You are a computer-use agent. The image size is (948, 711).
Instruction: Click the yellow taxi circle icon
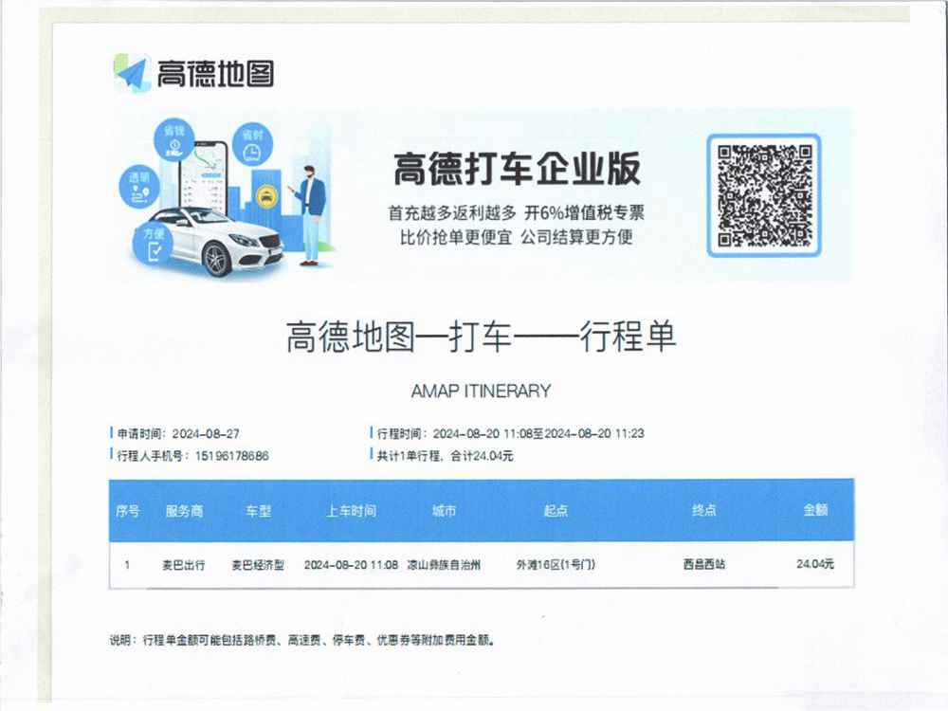(x=265, y=196)
